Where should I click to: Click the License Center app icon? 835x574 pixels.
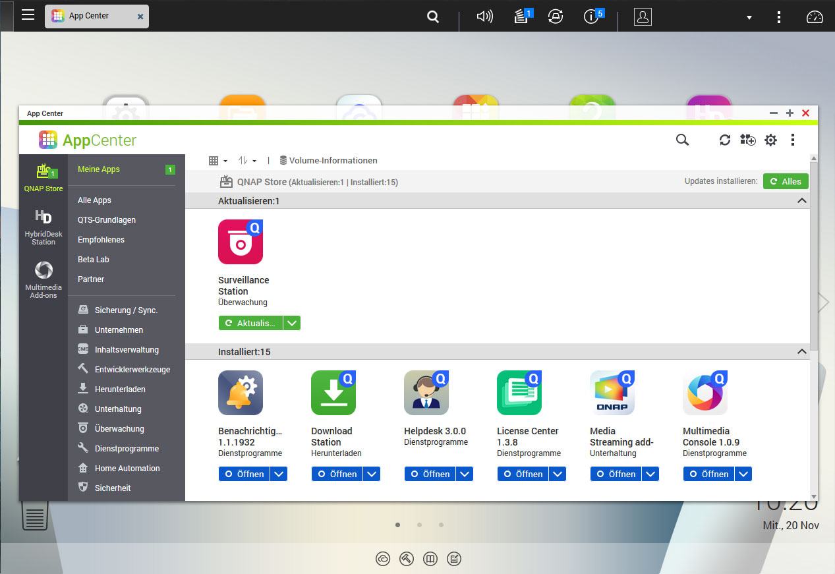coord(519,393)
